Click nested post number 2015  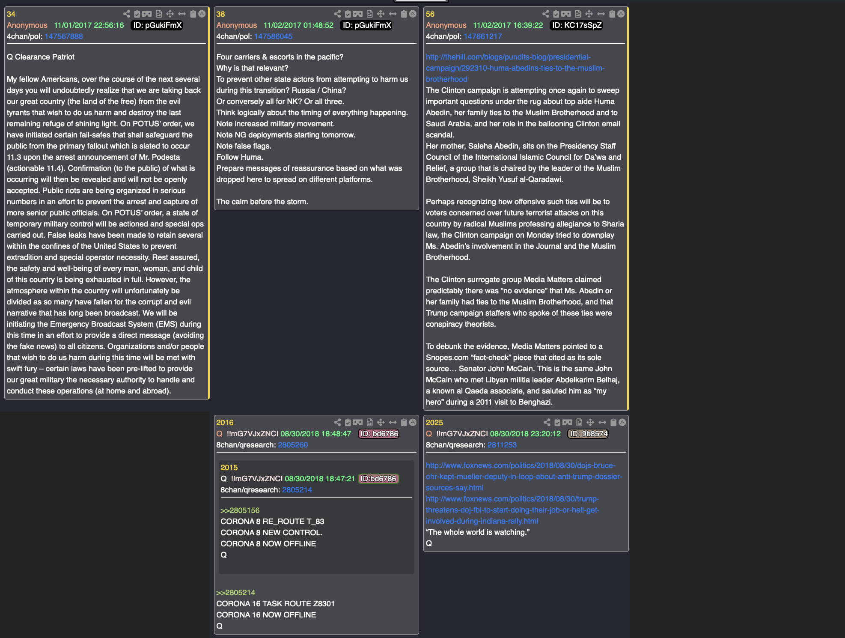pyautogui.click(x=229, y=468)
